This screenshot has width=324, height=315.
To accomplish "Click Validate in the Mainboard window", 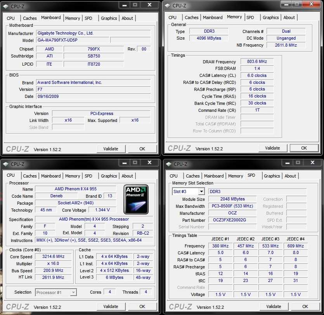I will (x=111, y=149).
